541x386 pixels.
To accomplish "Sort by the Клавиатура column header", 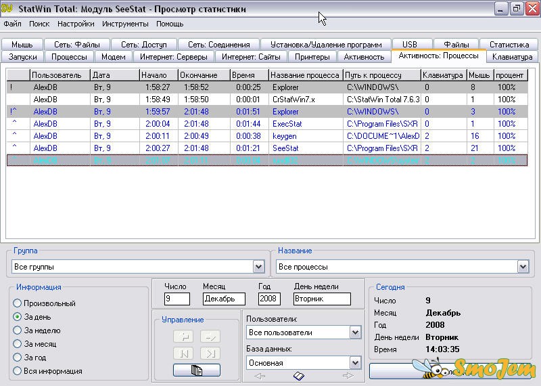I will click(444, 75).
